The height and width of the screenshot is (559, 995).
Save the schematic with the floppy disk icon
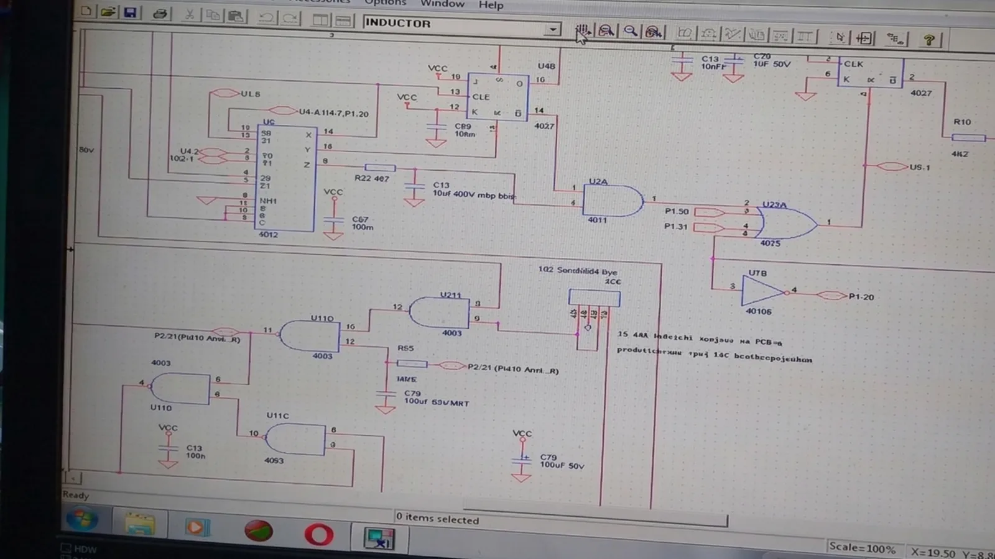tap(130, 12)
